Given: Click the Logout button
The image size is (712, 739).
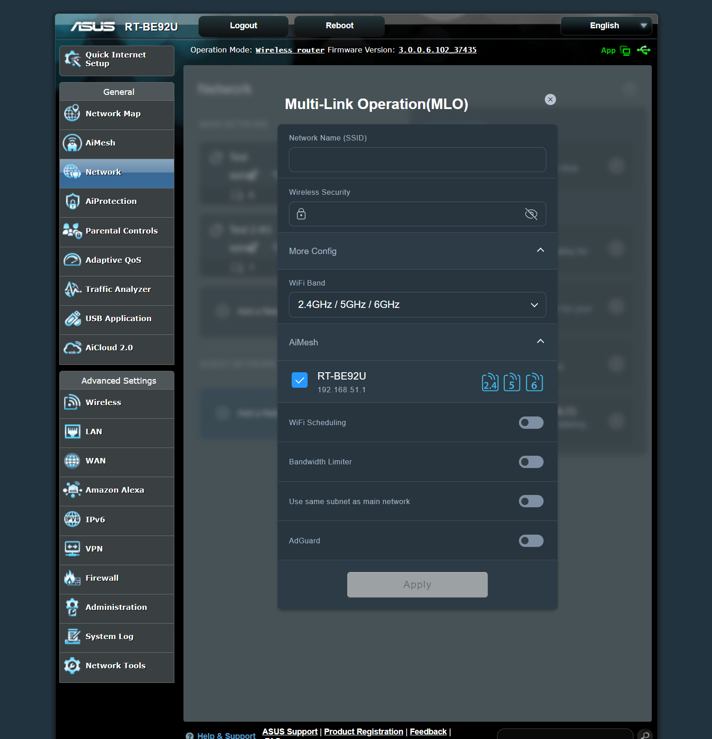Looking at the screenshot, I should point(243,26).
